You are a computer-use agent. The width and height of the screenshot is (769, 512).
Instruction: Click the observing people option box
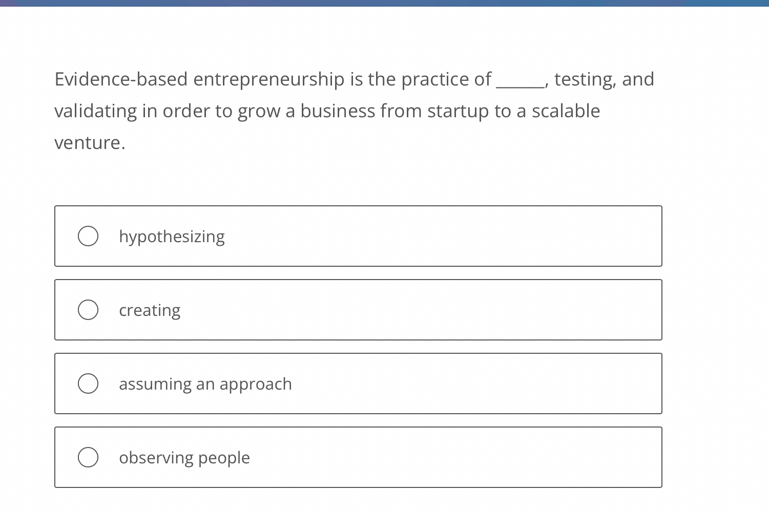coord(358,457)
